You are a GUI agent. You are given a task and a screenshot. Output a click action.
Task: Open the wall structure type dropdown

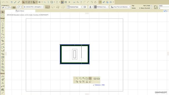[x=91, y=7]
